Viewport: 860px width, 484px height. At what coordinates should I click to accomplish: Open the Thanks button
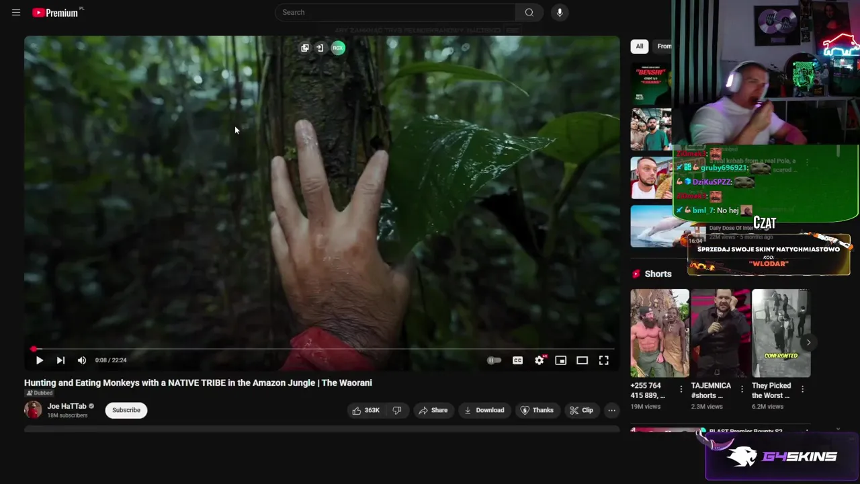(x=537, y=410)
